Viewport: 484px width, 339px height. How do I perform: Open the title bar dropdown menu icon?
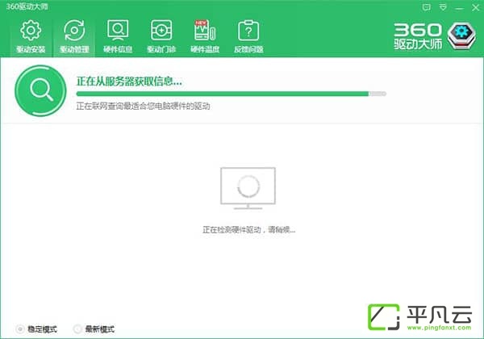(x=443, y=7)
